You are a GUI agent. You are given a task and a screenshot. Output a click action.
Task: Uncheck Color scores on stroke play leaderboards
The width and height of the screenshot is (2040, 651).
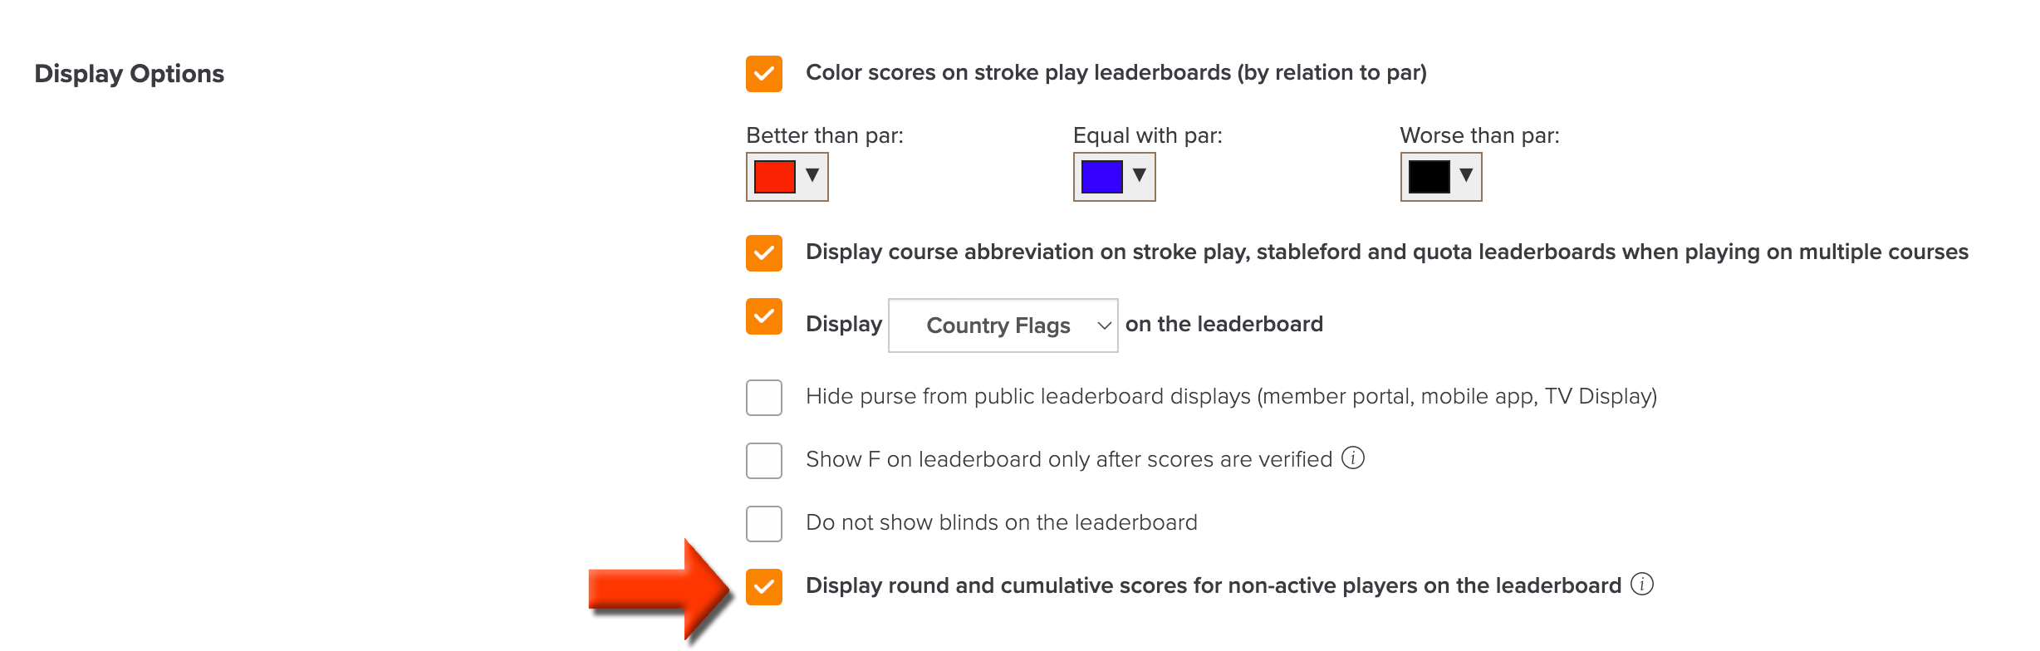[764, 74]
